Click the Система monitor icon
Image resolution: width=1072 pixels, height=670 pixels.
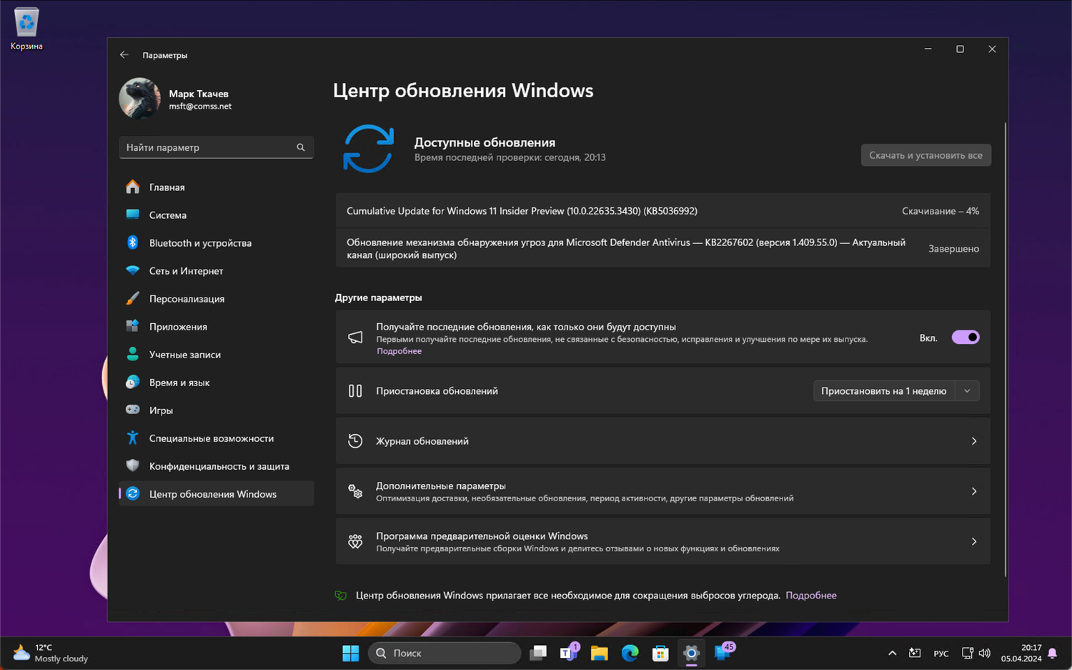coord(133,215)
